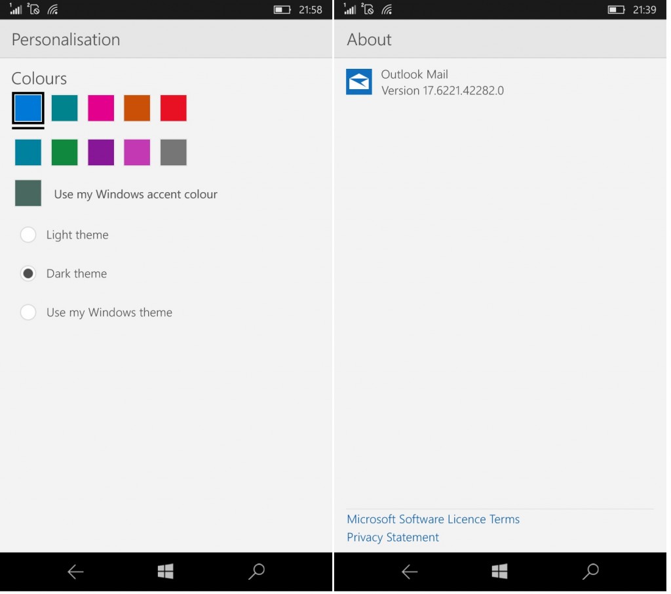Select the Dark theme radio button
This screenshot has width=671, height=594.
(28, 274)
